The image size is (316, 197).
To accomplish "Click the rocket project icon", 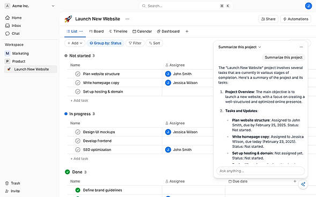I will coord(68,19).
